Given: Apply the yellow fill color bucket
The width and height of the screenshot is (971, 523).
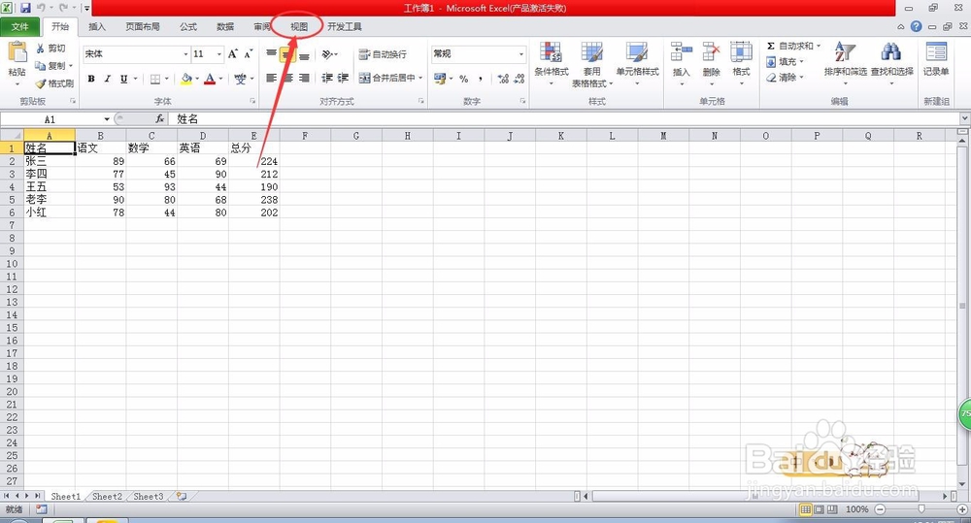Looking at the screenshot, I should 185,79.
